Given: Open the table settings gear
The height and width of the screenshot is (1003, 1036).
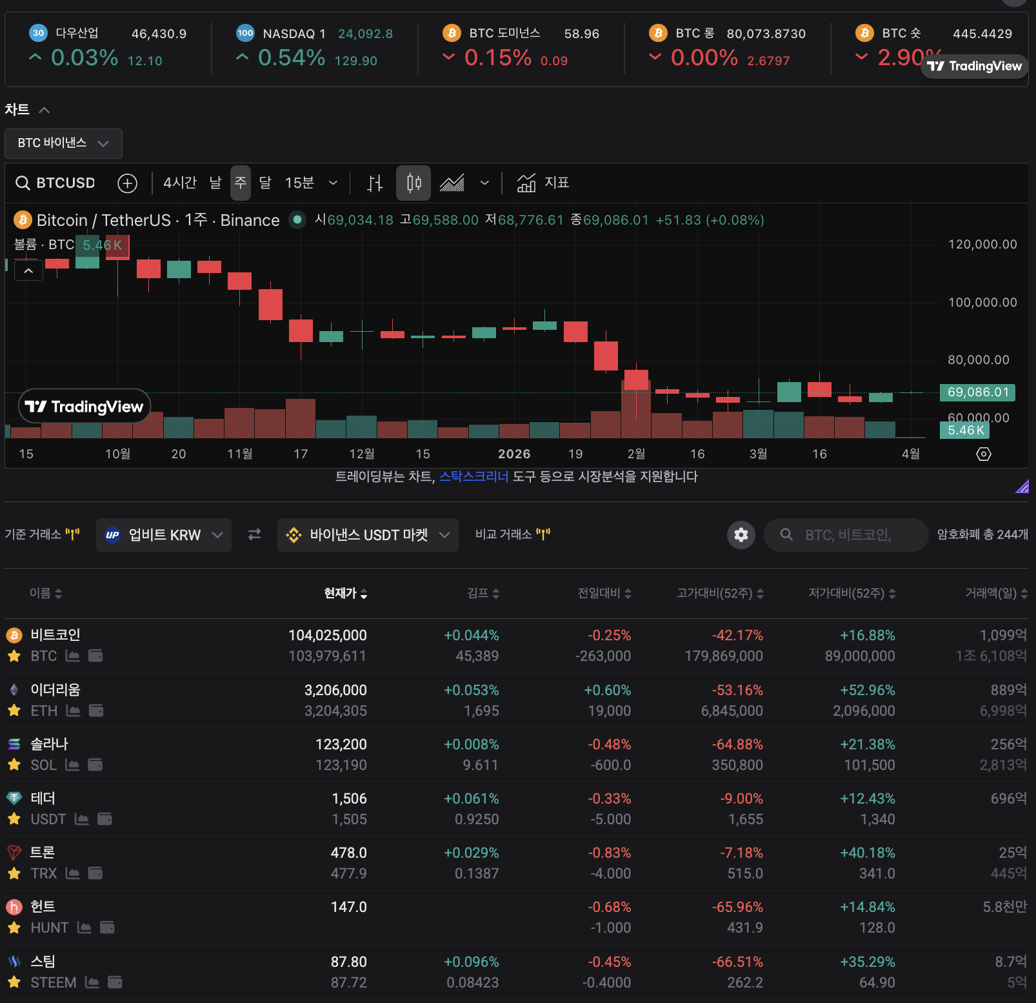Looking at the screenshot, I should click(x=741, y=534).
